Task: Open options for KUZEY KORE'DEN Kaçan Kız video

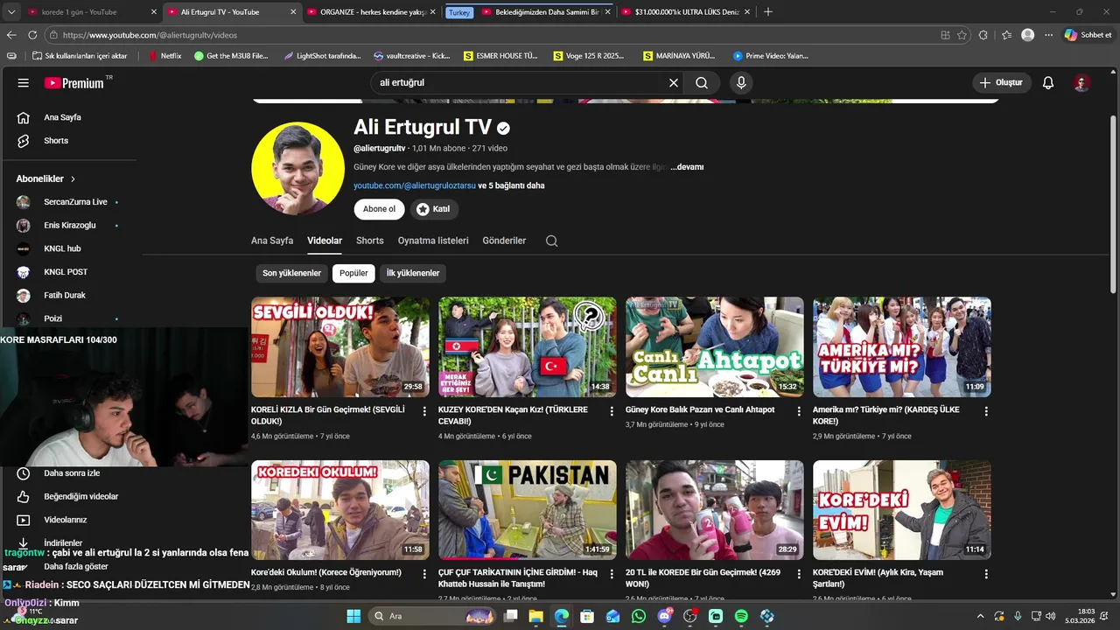Action: (x=612, y=411)
